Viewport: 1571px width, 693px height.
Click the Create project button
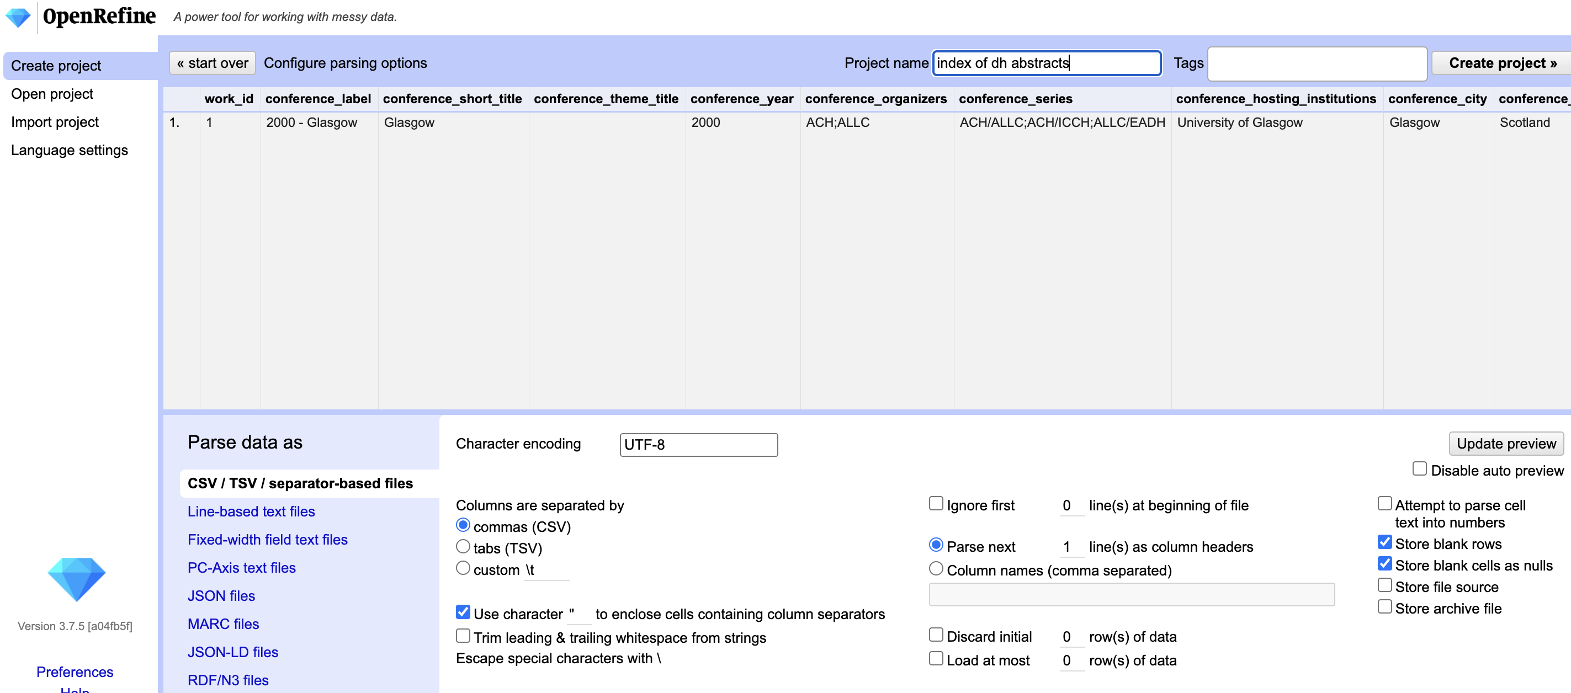tap(1502, 63)
